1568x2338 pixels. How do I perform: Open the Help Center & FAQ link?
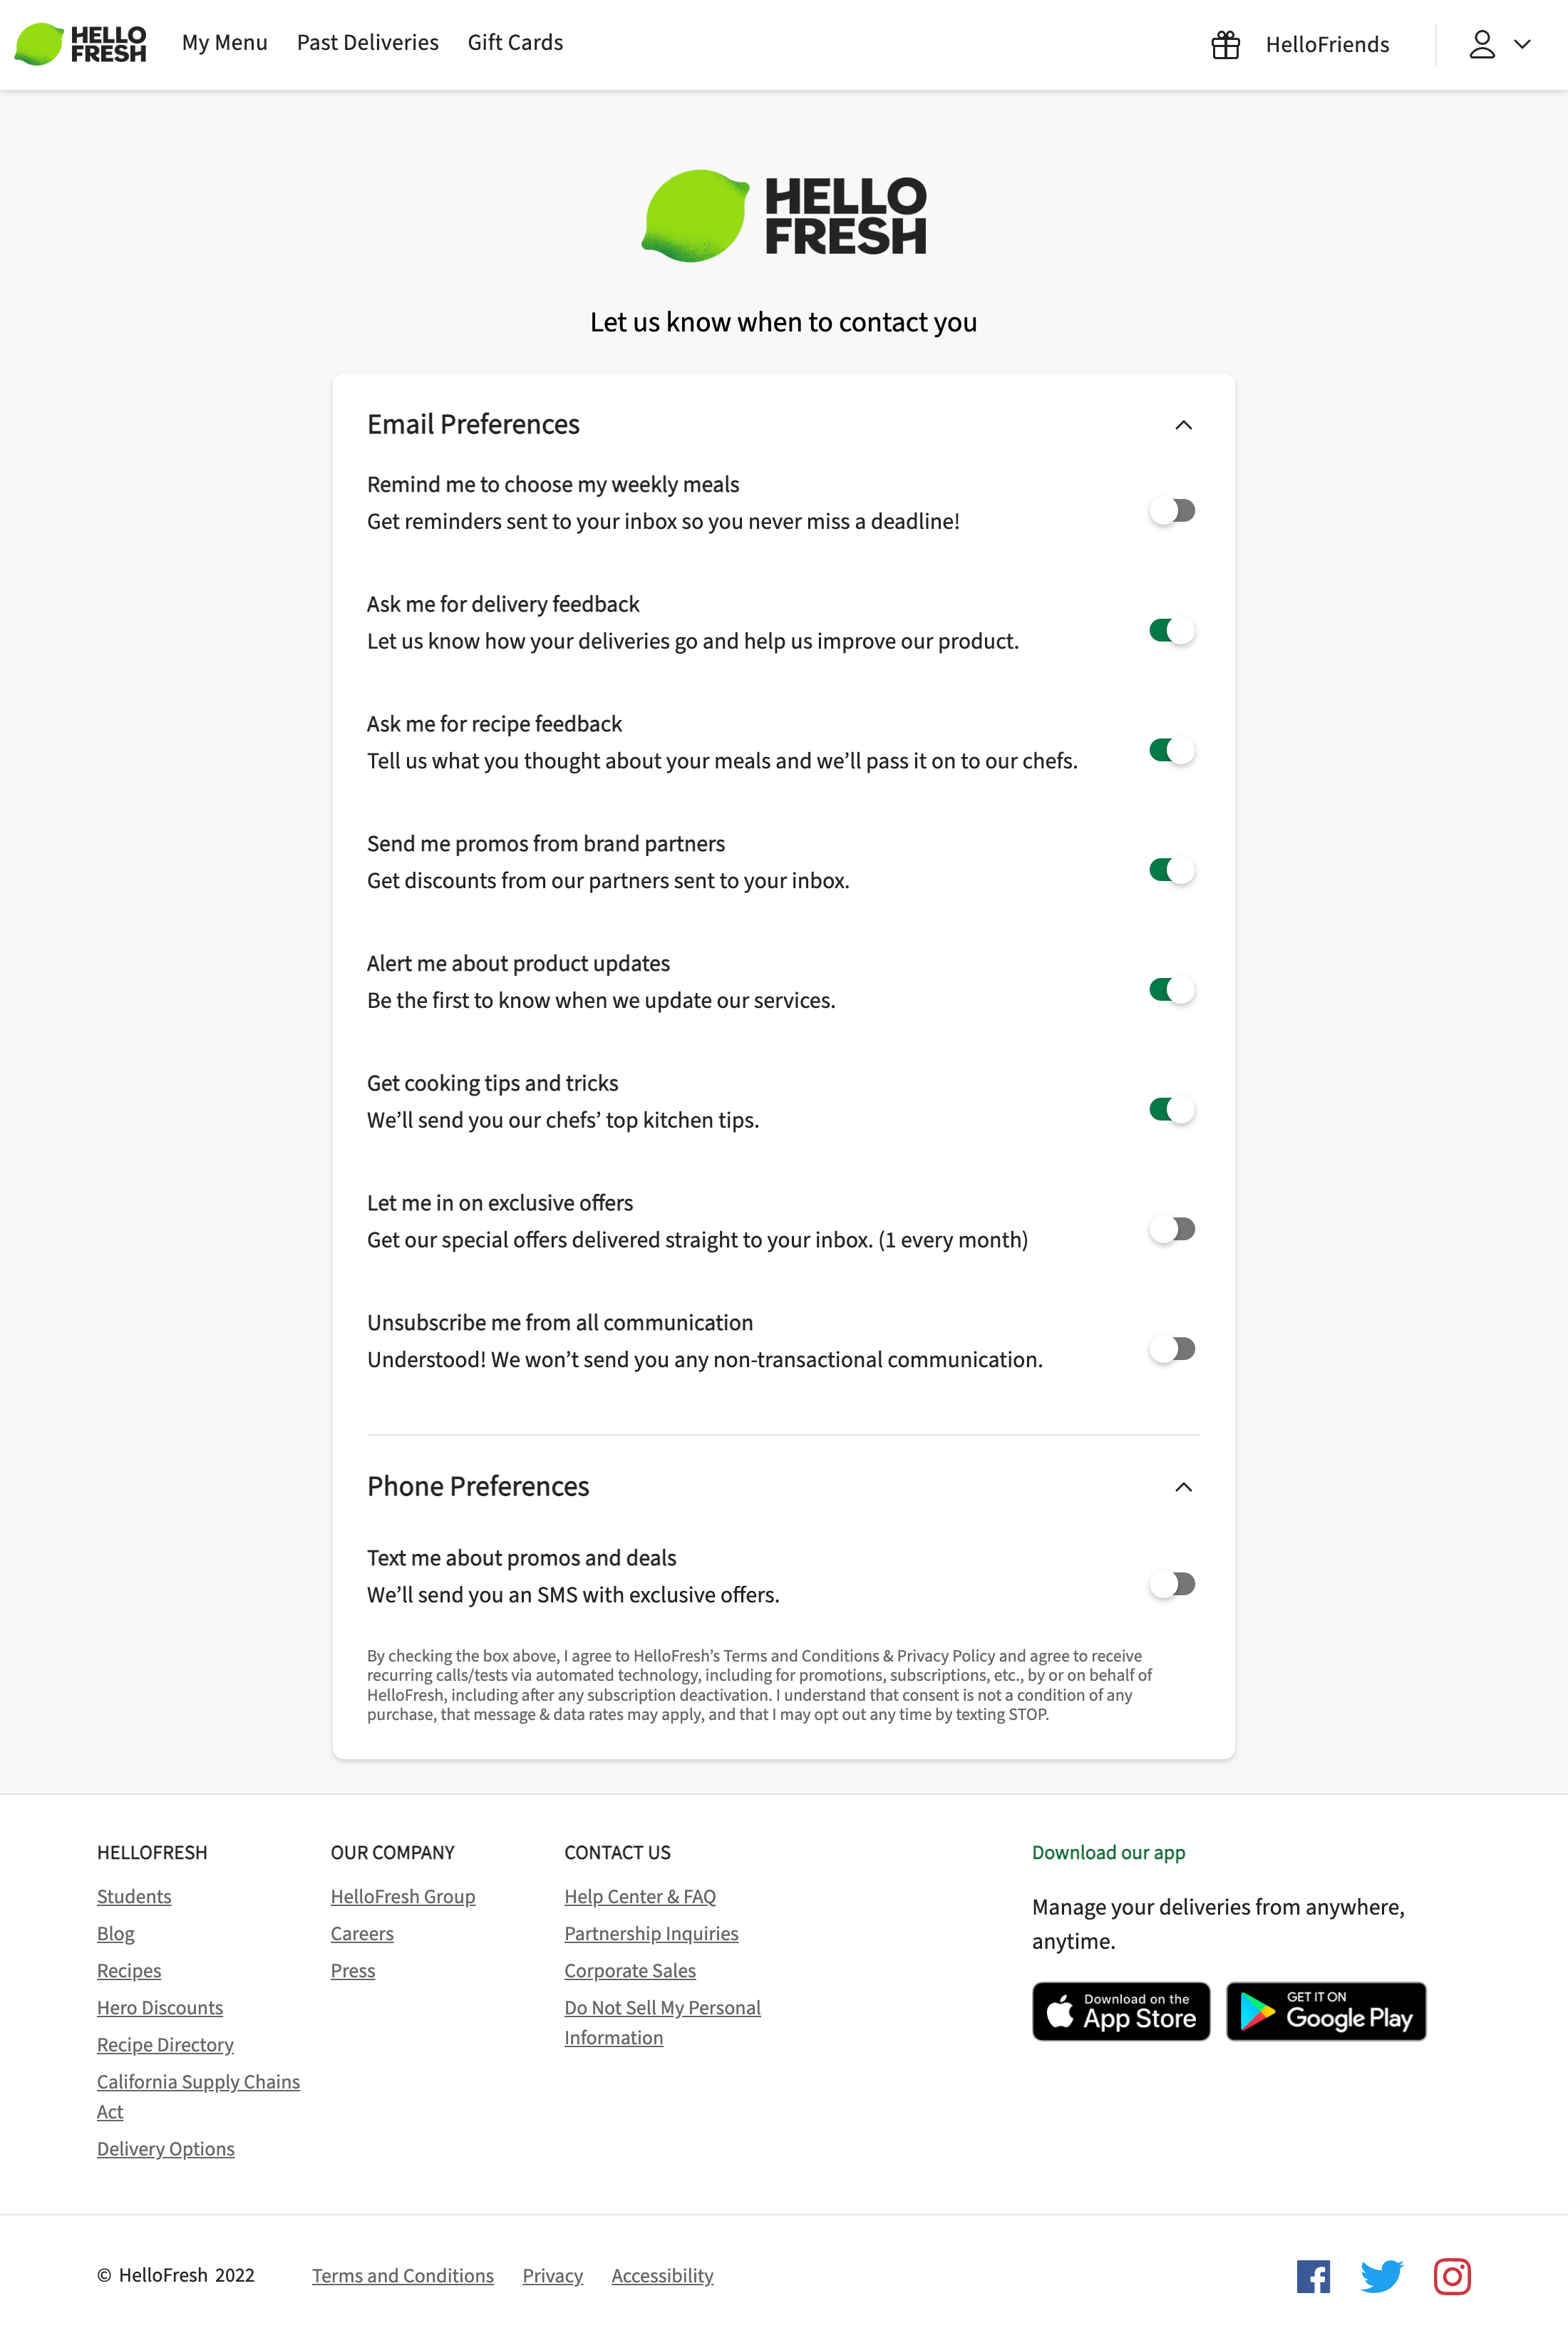pyautogui.click(x=640, y=1896)
